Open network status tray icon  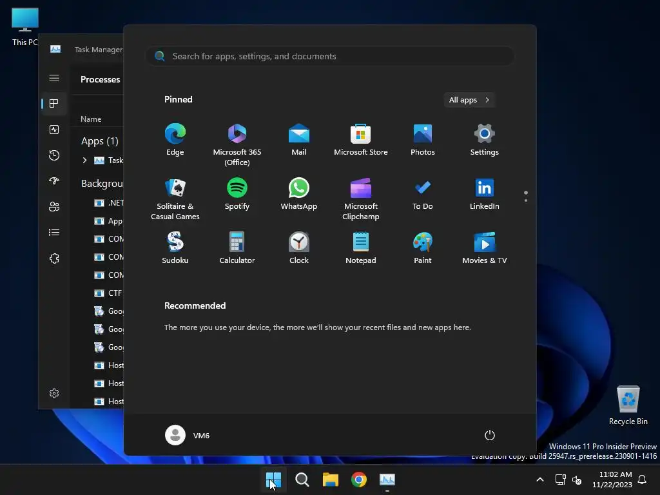point(560,480)
